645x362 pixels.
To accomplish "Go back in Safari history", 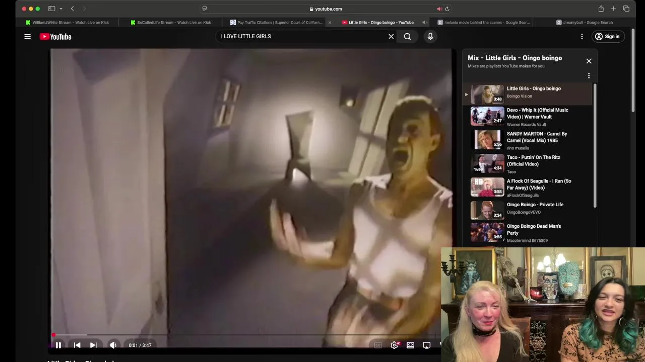I will coord(73,9).
